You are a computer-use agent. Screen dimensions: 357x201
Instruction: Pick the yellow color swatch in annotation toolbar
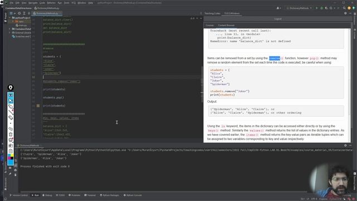(12, 155)
